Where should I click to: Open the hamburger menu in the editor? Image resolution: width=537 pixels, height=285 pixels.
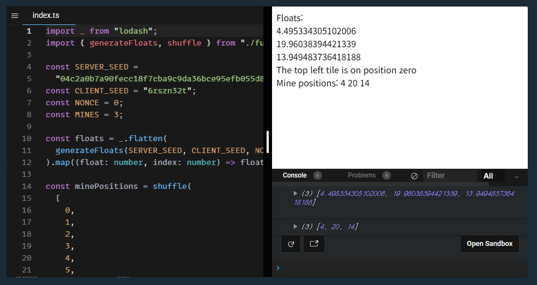(15, 16)
